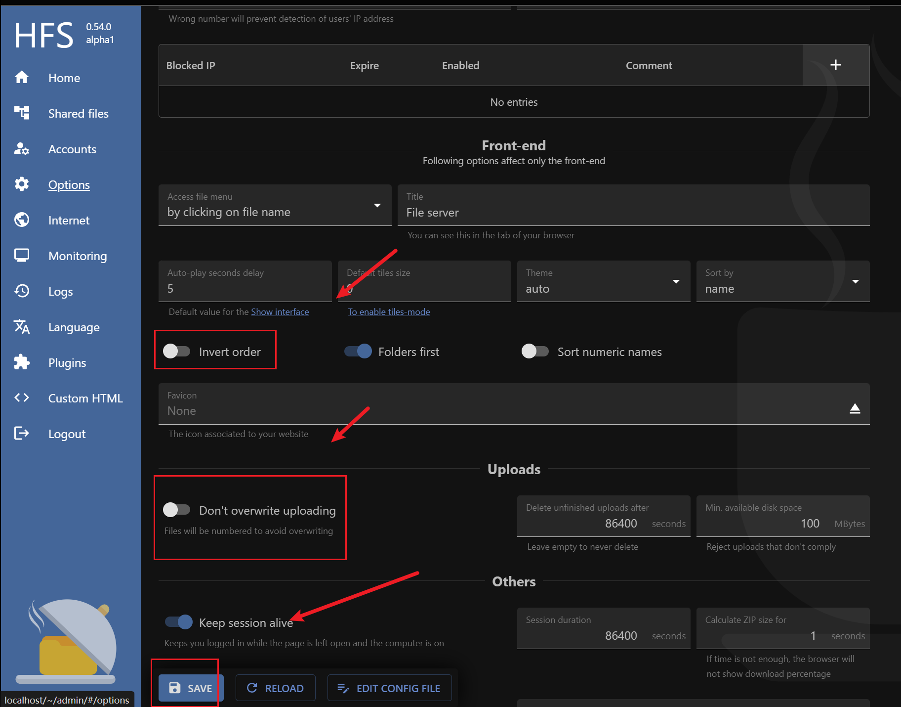Screen dimensions: 901x707
Task: Click the Accounts people icon
Action: point(22,149)
